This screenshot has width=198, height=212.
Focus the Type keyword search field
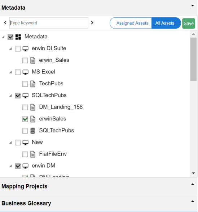click(x=49, y=23)
